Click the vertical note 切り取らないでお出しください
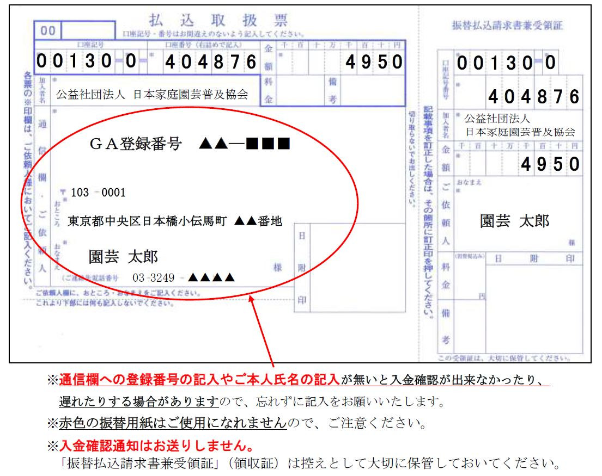 [x=412, y=158]
